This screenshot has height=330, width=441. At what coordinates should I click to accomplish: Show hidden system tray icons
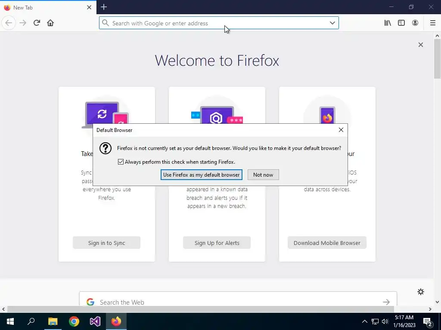click(x=364, y=321)
